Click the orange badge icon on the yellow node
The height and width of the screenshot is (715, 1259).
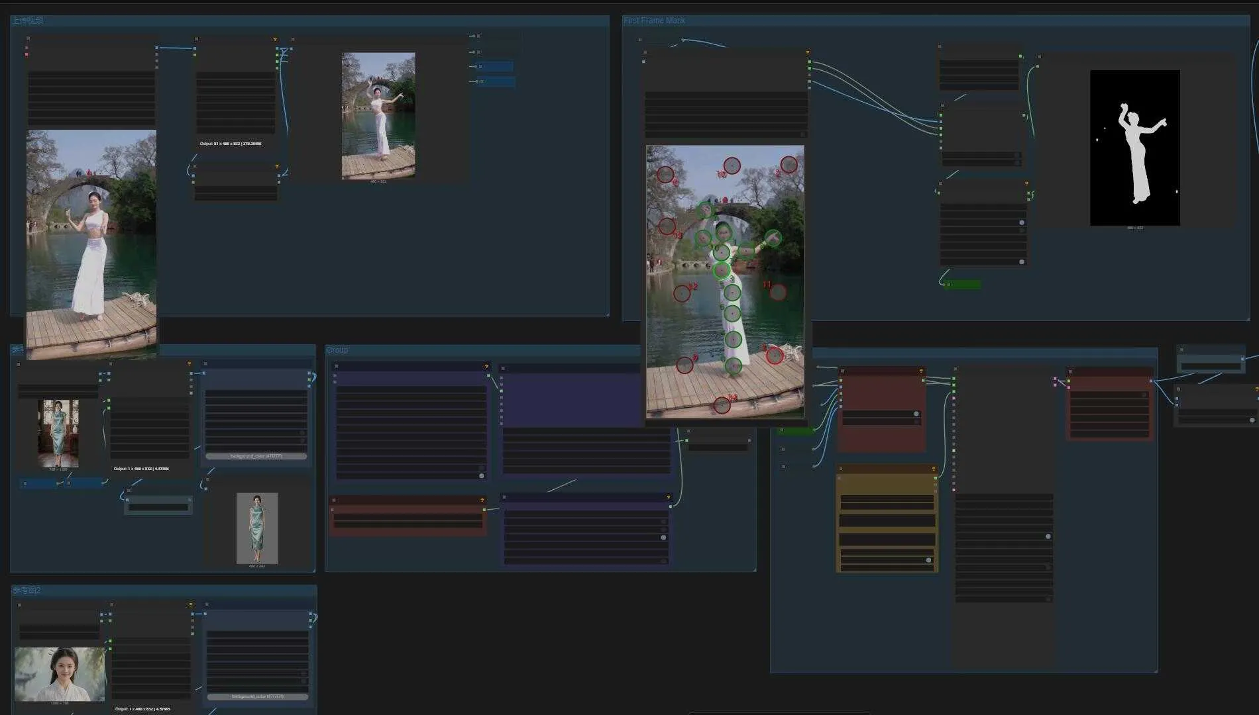point(934,469)
